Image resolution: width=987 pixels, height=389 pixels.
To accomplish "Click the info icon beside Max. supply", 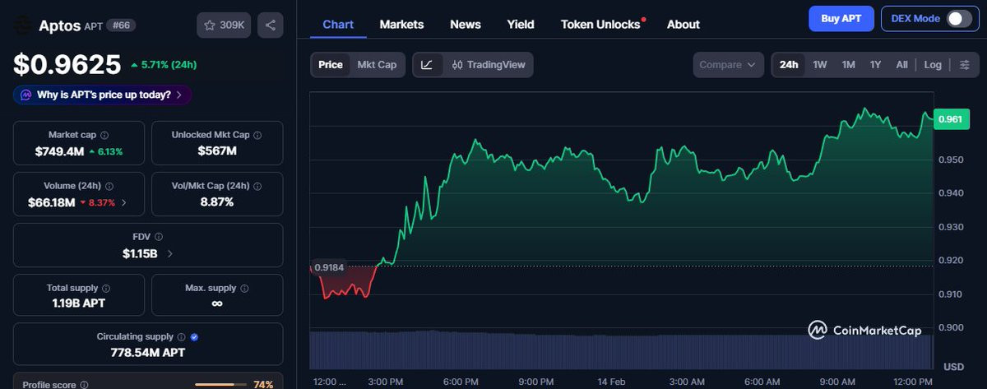I will [244, 289].
